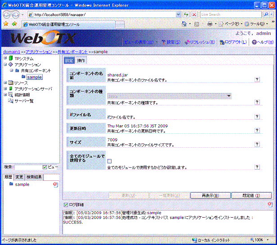
Task: Click the サーバ一覧 icon in tree
Action: [11, 101]
